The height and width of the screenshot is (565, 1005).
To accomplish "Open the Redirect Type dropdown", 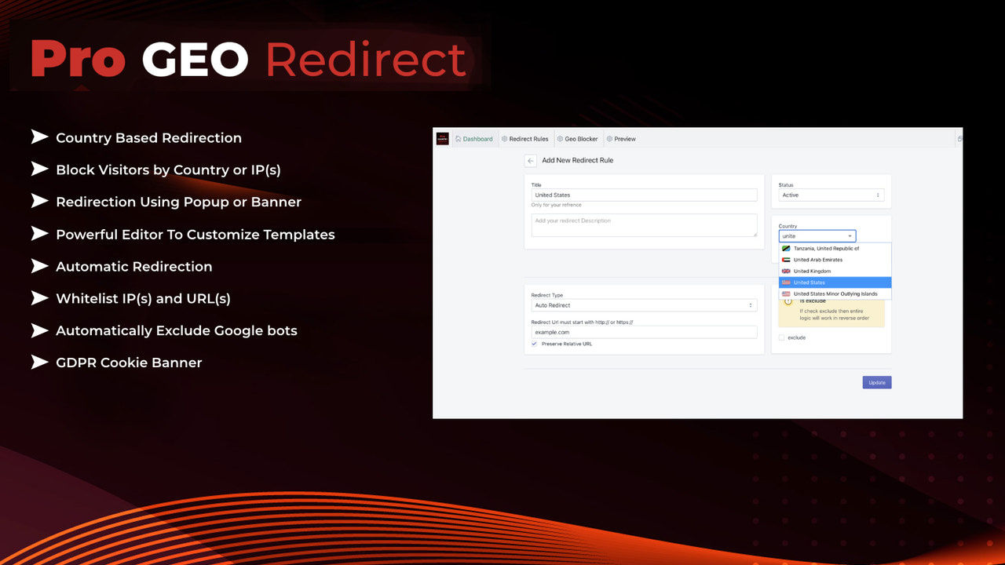I will (644, 305).
